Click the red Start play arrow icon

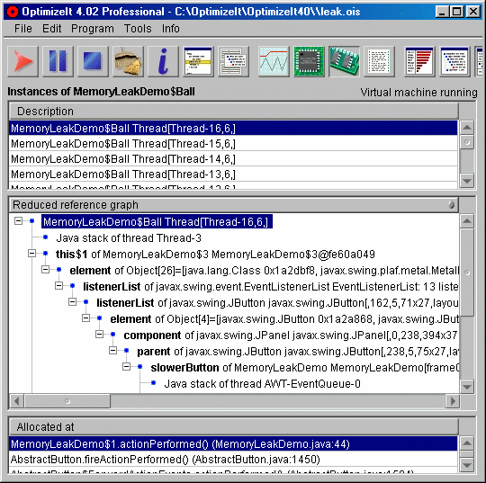(x=22, y=61)
